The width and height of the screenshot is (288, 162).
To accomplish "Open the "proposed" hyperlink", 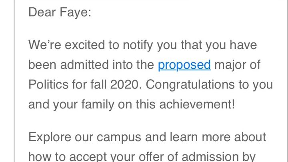I will [184, 65].
